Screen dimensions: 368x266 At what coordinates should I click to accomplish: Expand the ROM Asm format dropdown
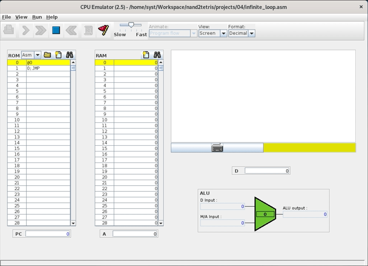pos(38,55)
